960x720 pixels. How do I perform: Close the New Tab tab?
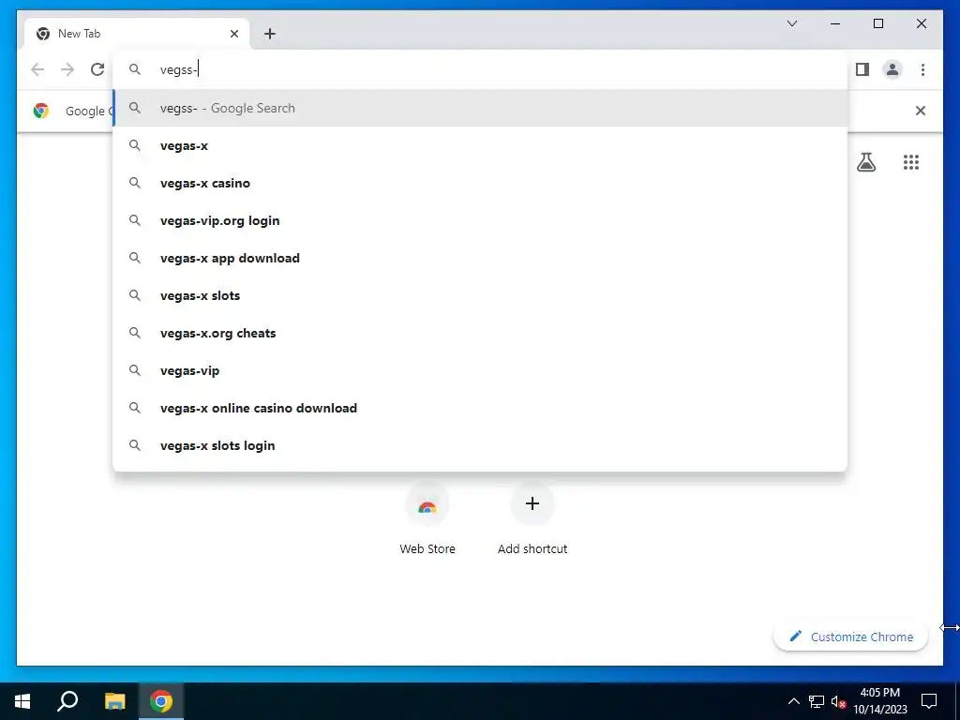233,34
